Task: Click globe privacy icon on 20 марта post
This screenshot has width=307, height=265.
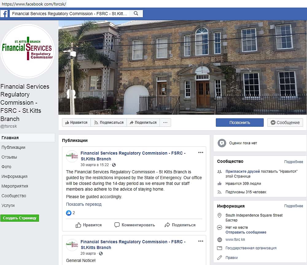Action: click(101, 253)
